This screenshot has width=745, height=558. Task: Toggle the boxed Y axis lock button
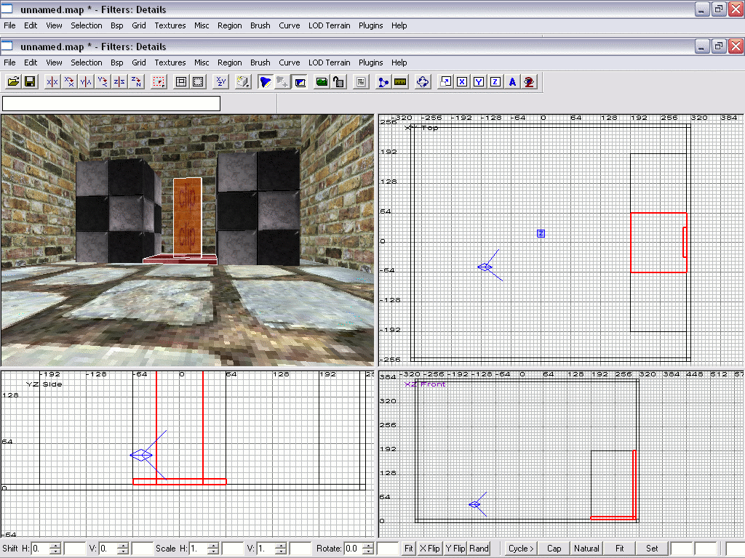478,82
